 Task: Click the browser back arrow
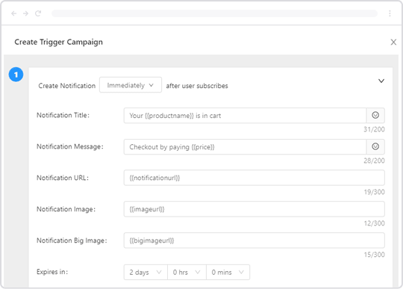point(14,13)
